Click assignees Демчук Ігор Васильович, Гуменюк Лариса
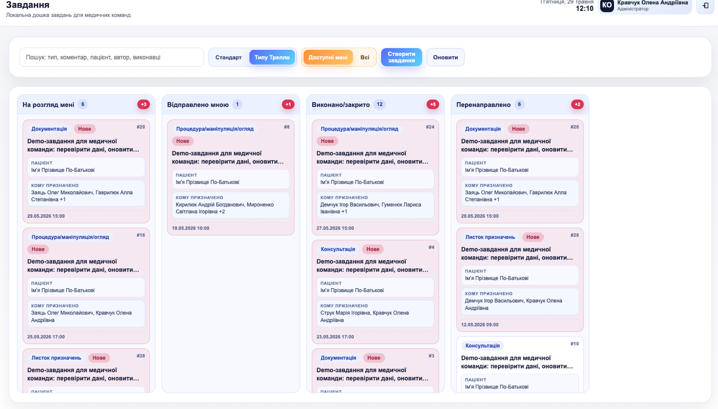Viewport: 718px width, 409px height. [375, 205]
